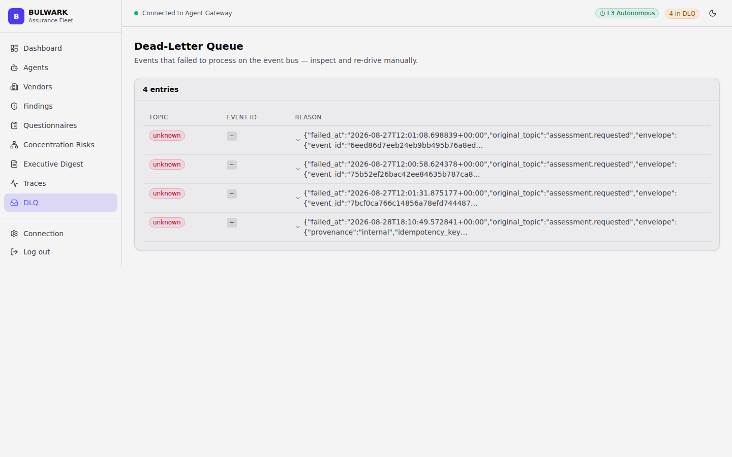Click the unknown tag in the 12:01:08 row

[x=167, y=136]
